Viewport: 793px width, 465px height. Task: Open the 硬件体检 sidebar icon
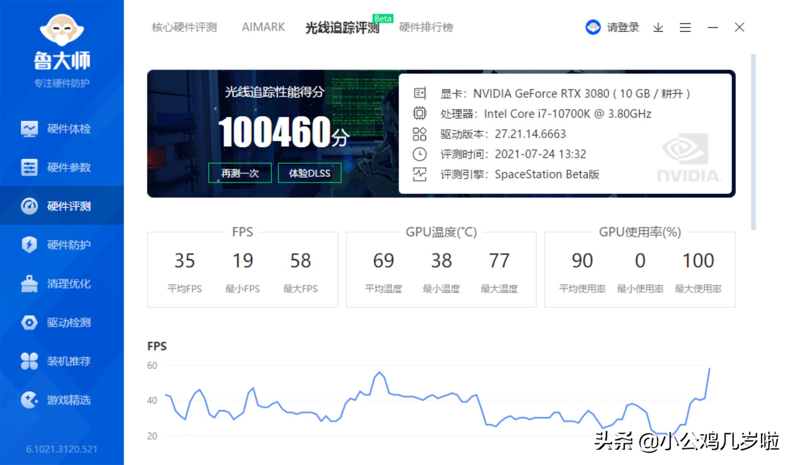[x=29, y=128]
